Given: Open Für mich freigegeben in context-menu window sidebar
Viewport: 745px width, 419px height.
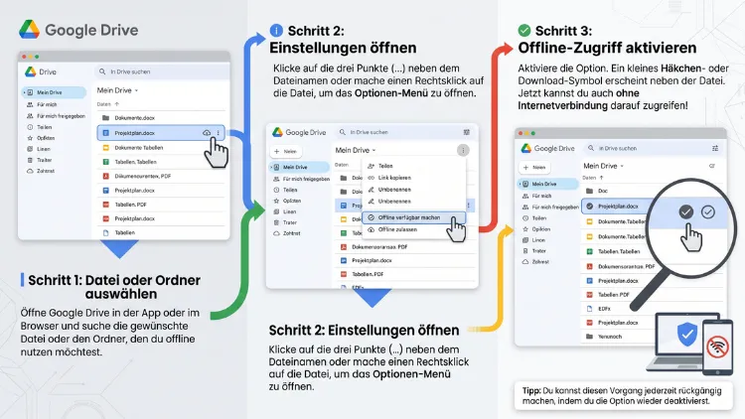Looking at the screenshot, I should (x=302, y=179).
